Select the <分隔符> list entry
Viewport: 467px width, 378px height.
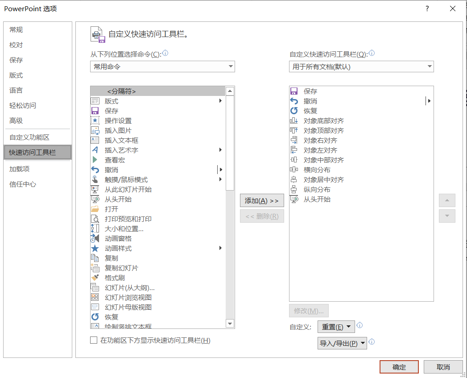(x=158, y=91)
